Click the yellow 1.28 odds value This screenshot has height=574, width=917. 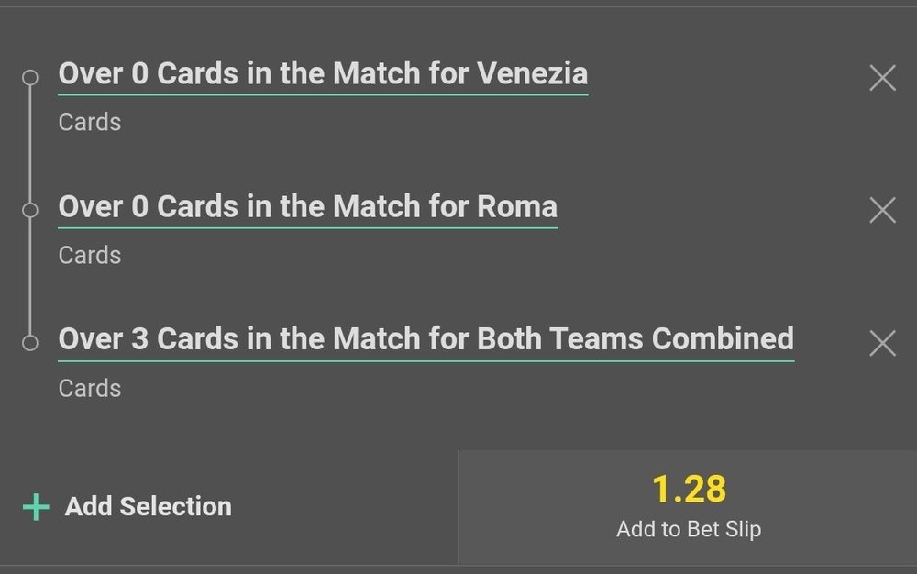(689, 489)
